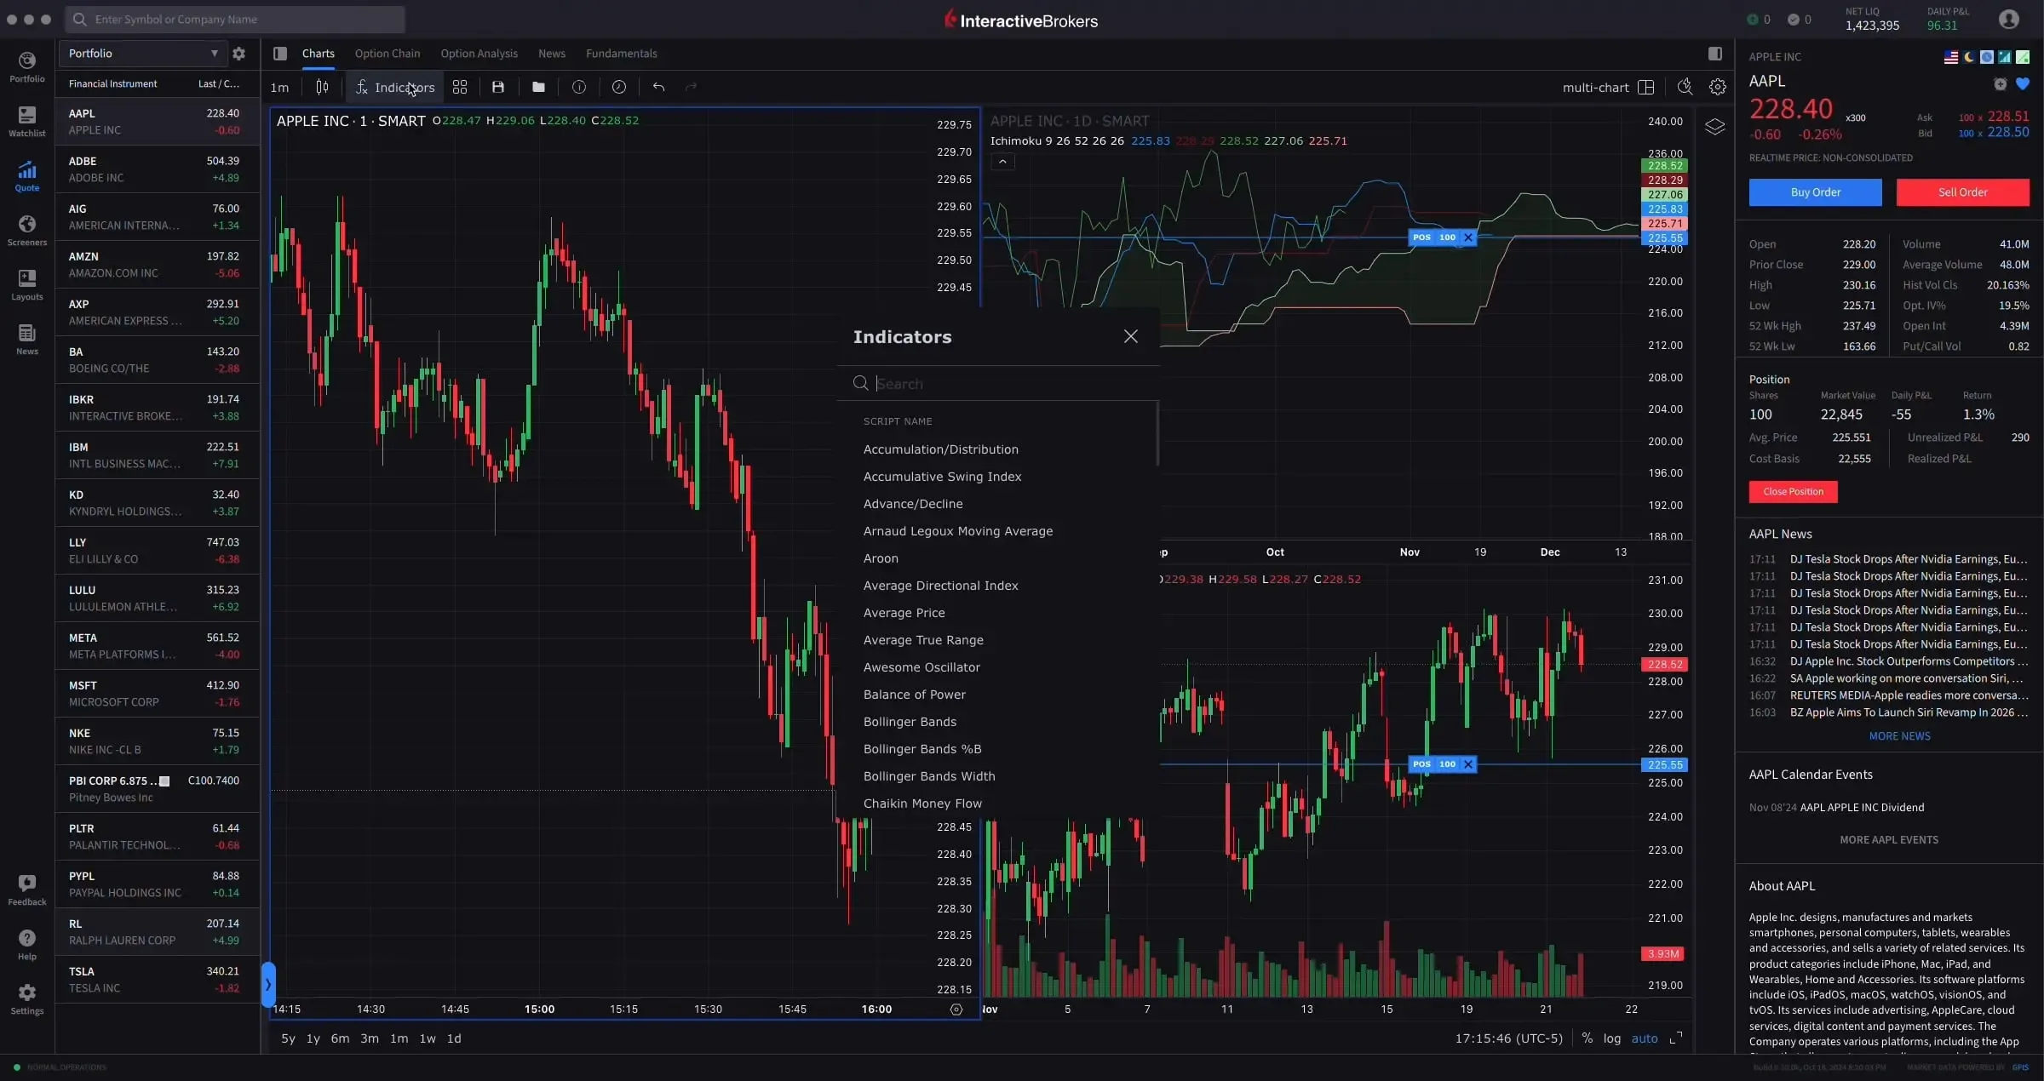Open the chart settings gear
This screenshot has width=2044, height=1081.
coord(1717,87)
